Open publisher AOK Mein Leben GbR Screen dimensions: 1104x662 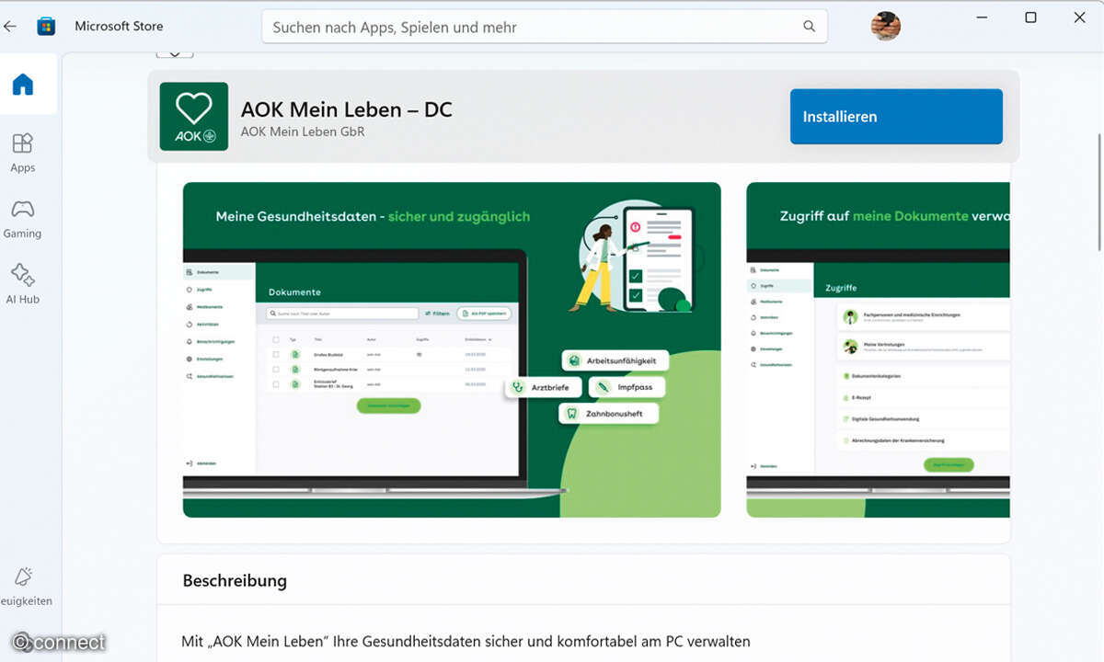coord(303,132)
